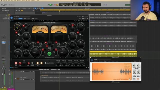
Task: Click the link icon in the s(M)exoscope header
Action: (139, 61)
